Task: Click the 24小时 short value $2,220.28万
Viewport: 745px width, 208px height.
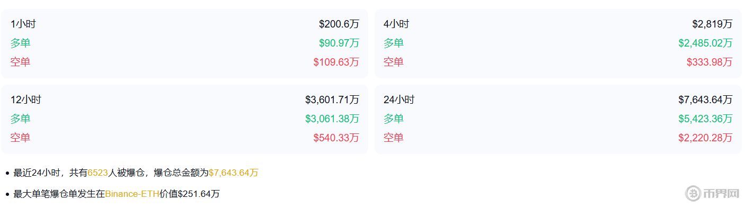Action: click(x=705, y=138)
